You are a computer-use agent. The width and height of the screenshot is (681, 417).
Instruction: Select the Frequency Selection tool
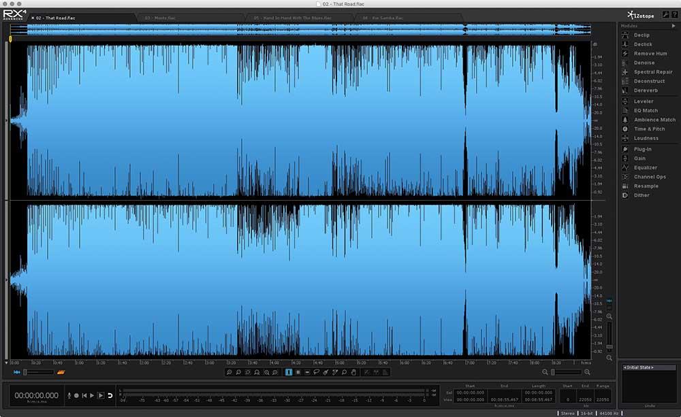pos(307,372)
